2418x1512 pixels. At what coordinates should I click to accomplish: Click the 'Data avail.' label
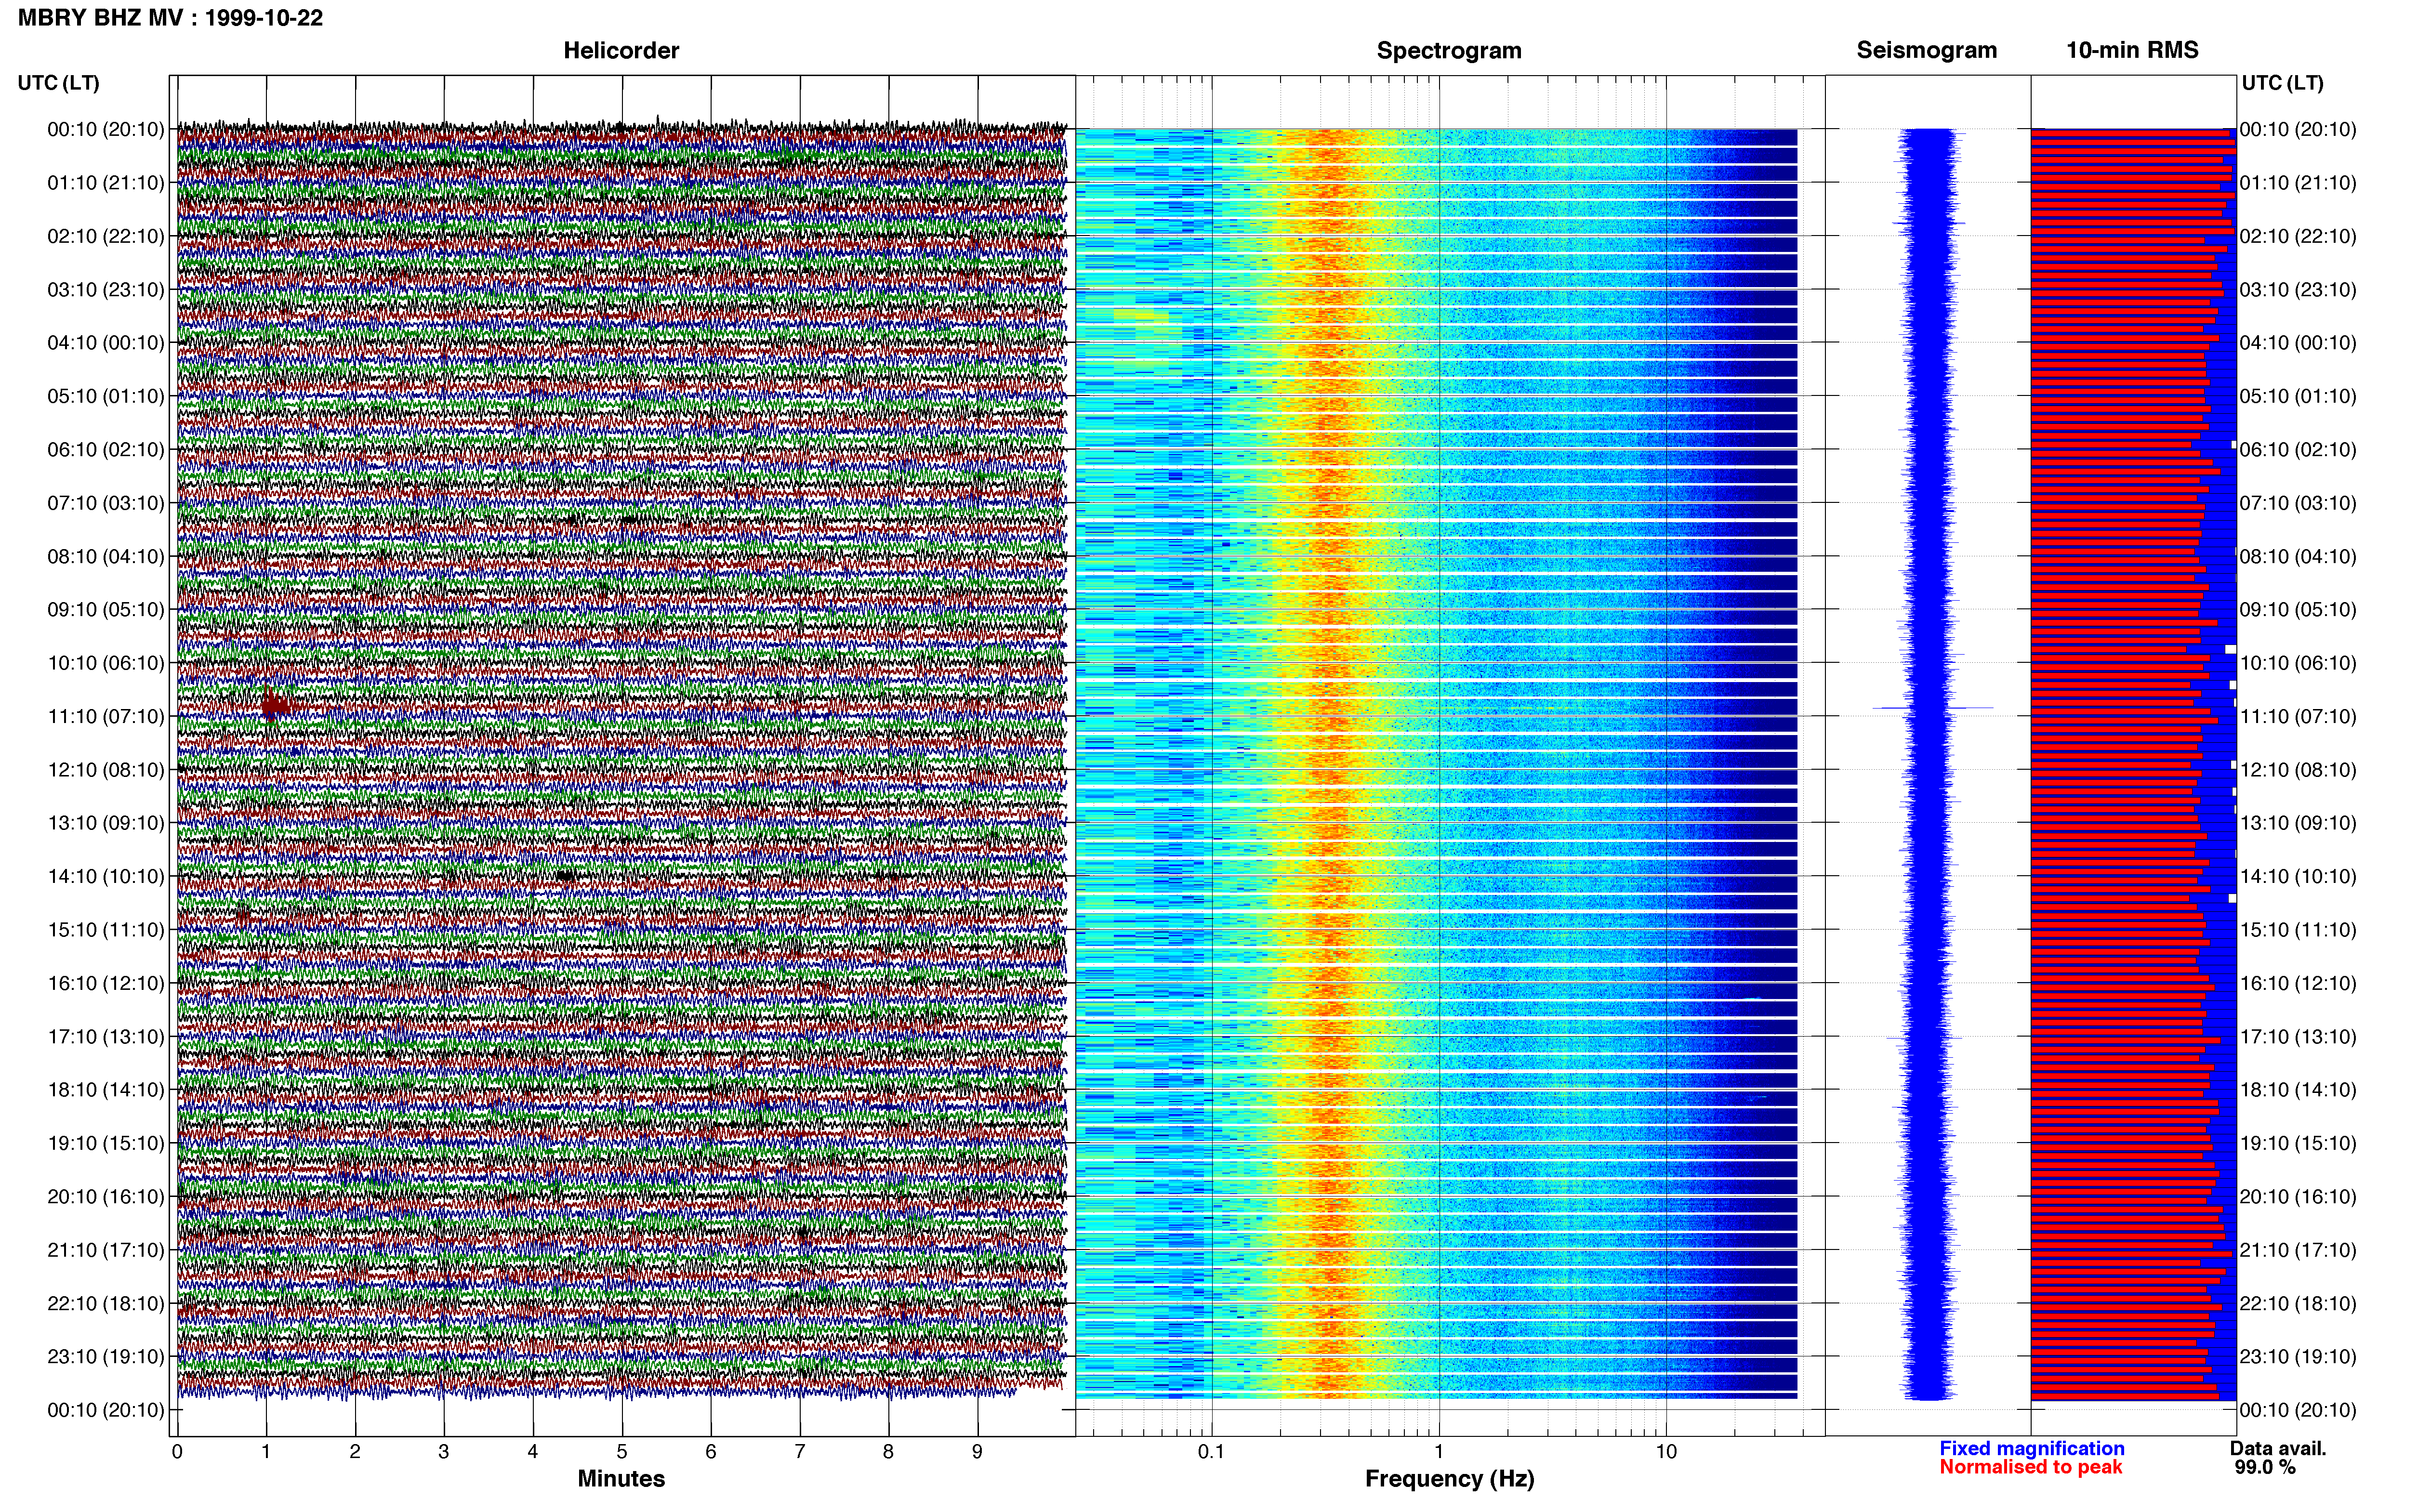coord(2278,1448)
